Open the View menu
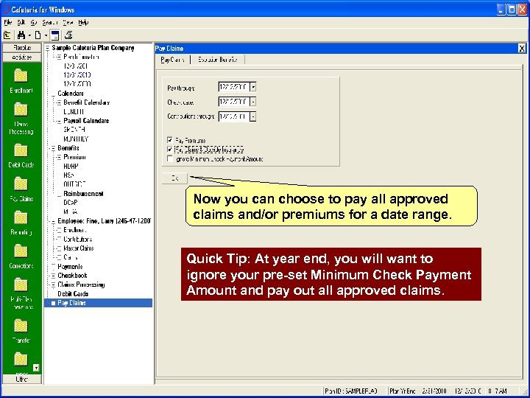The width and height of the screenshot is (530, 398). tap(68, 22)
